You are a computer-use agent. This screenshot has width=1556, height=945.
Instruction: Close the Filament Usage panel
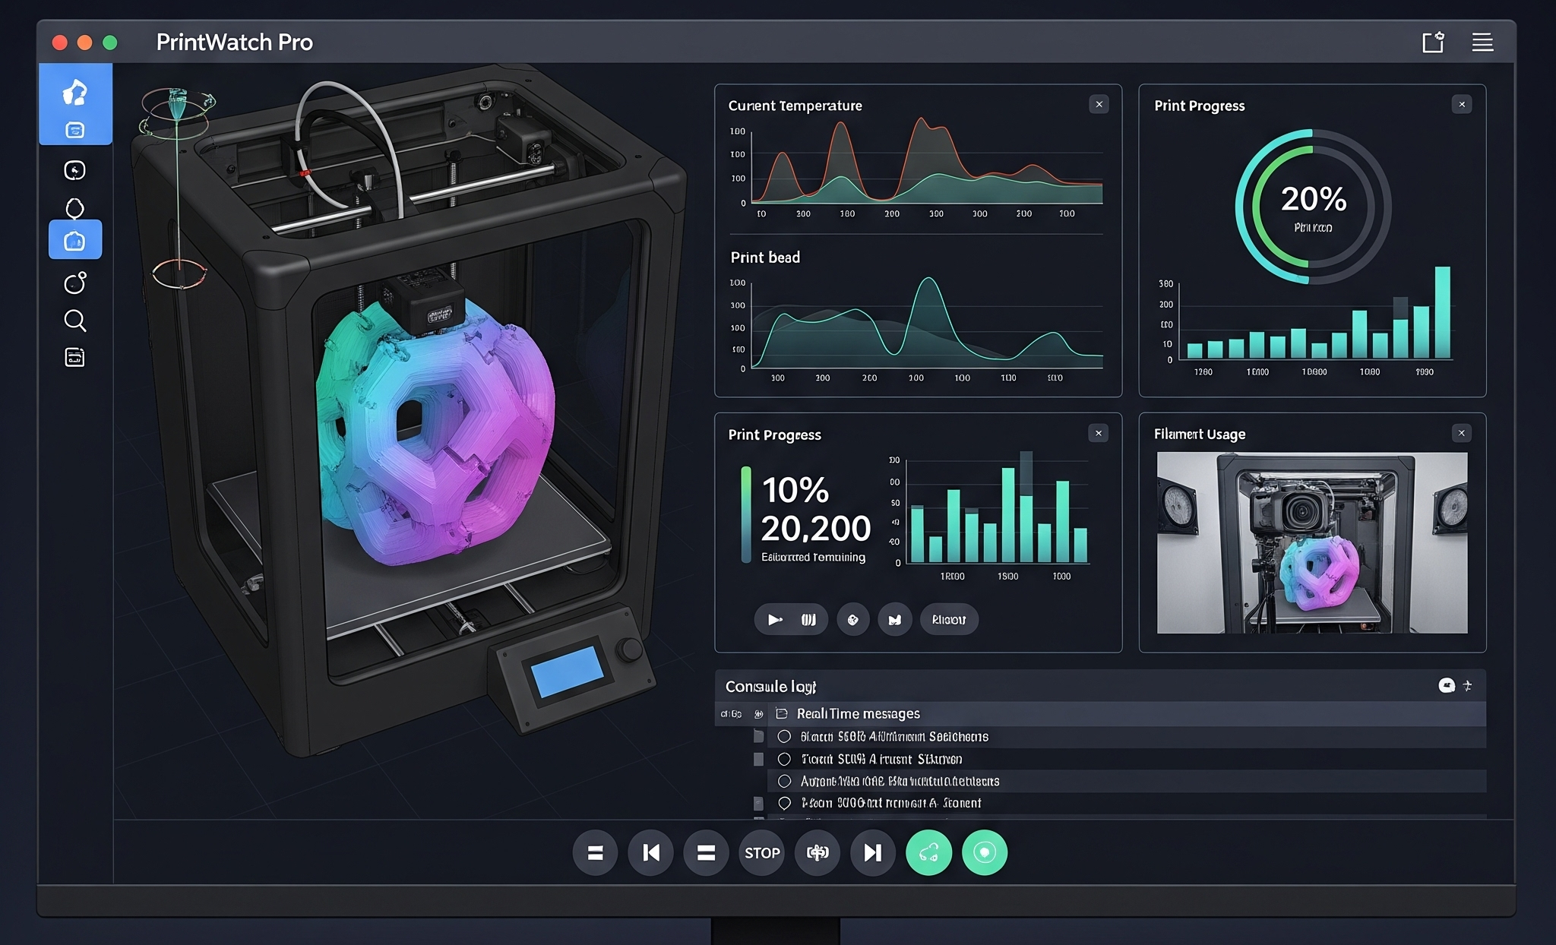[x=1462, y=434]
